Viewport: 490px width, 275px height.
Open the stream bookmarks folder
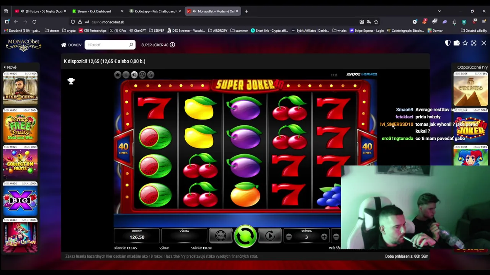tap(51, 31)
